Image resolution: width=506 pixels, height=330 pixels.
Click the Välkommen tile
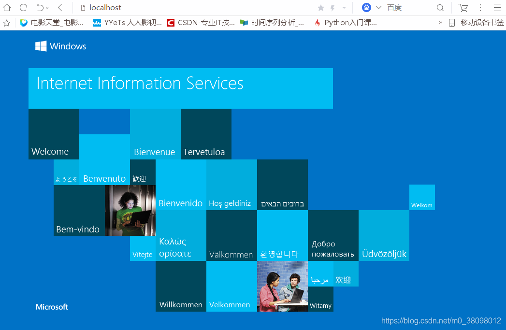tap(231, 235)
